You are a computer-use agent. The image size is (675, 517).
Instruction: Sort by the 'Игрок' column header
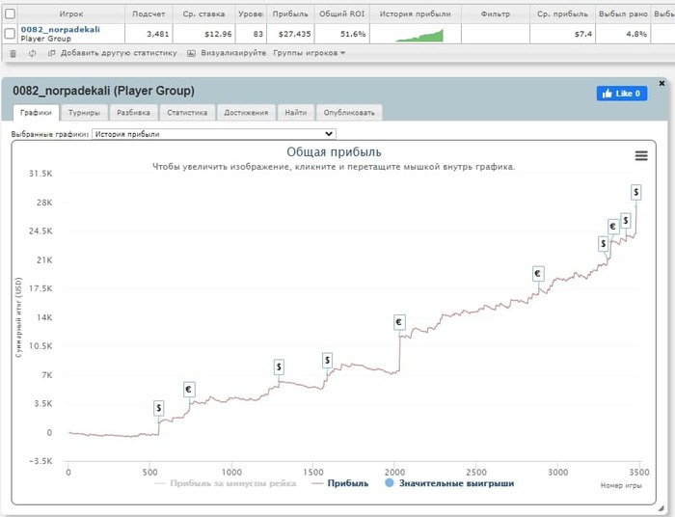[x=71, y=14]
